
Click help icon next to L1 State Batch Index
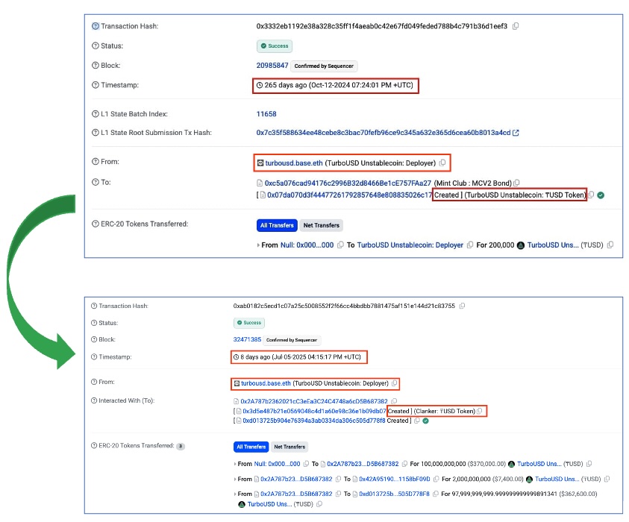click(x=95, y=114)
